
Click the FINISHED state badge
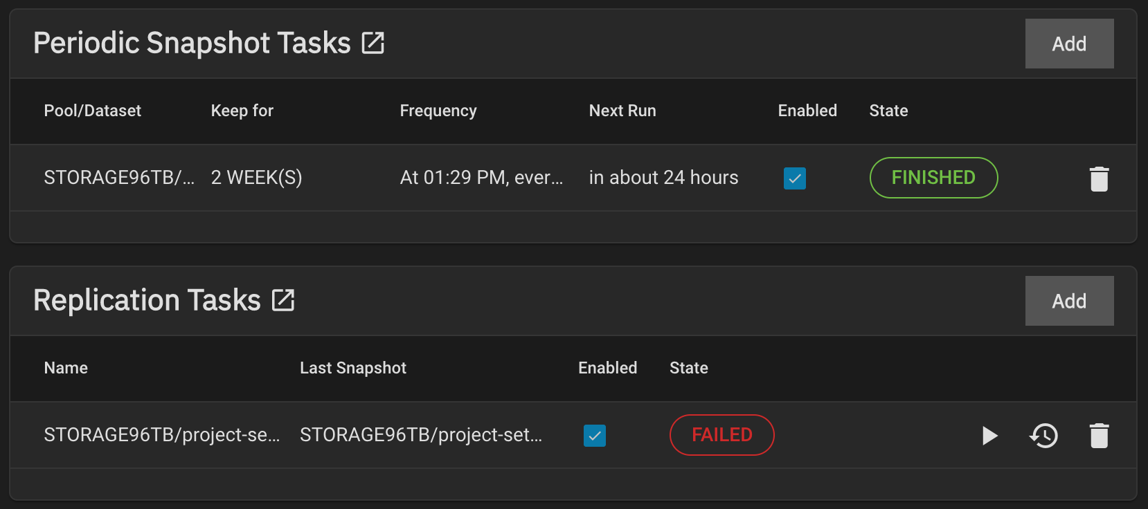click(x=933, y=178)
